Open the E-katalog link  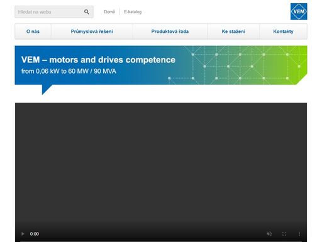(x=133, y=12)
